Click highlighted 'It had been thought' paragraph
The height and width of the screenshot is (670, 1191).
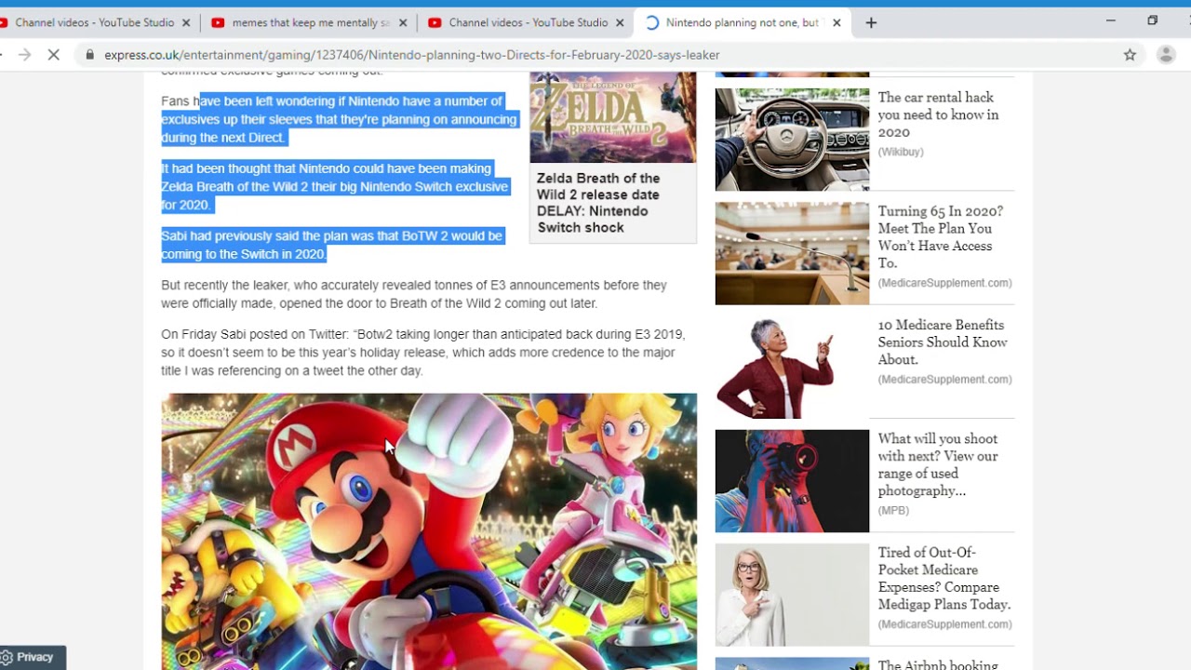(x=335, y=186)
